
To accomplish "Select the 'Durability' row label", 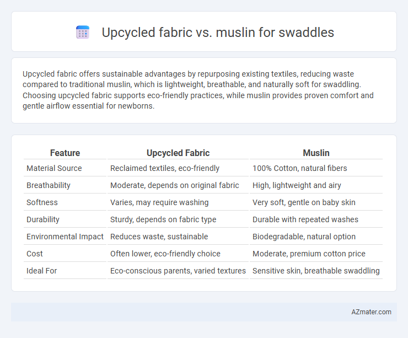I will pyautogui.click(x=43, y=219).
